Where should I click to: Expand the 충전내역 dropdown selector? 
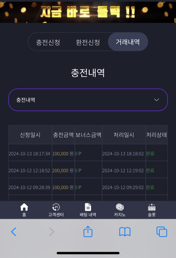coord(88,100)
